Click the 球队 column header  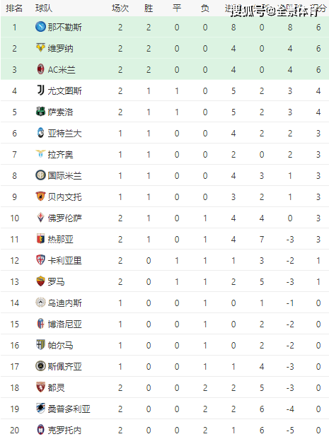point(44,8)
